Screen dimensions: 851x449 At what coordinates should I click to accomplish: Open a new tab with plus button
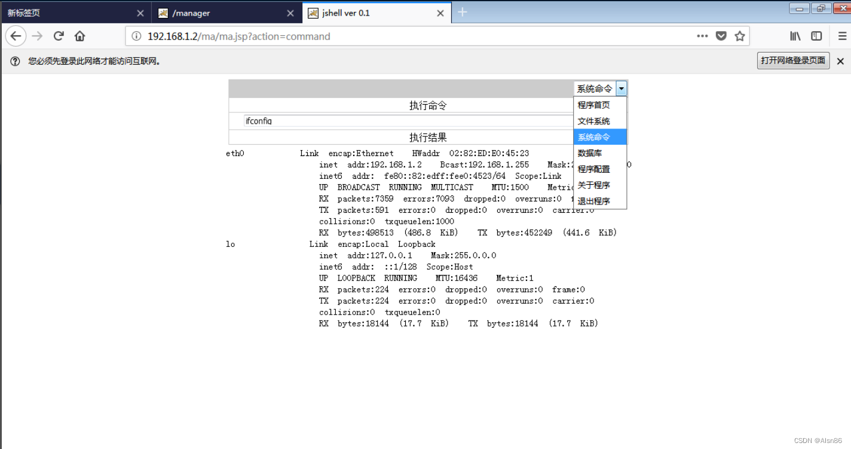(x=462, y=12)
